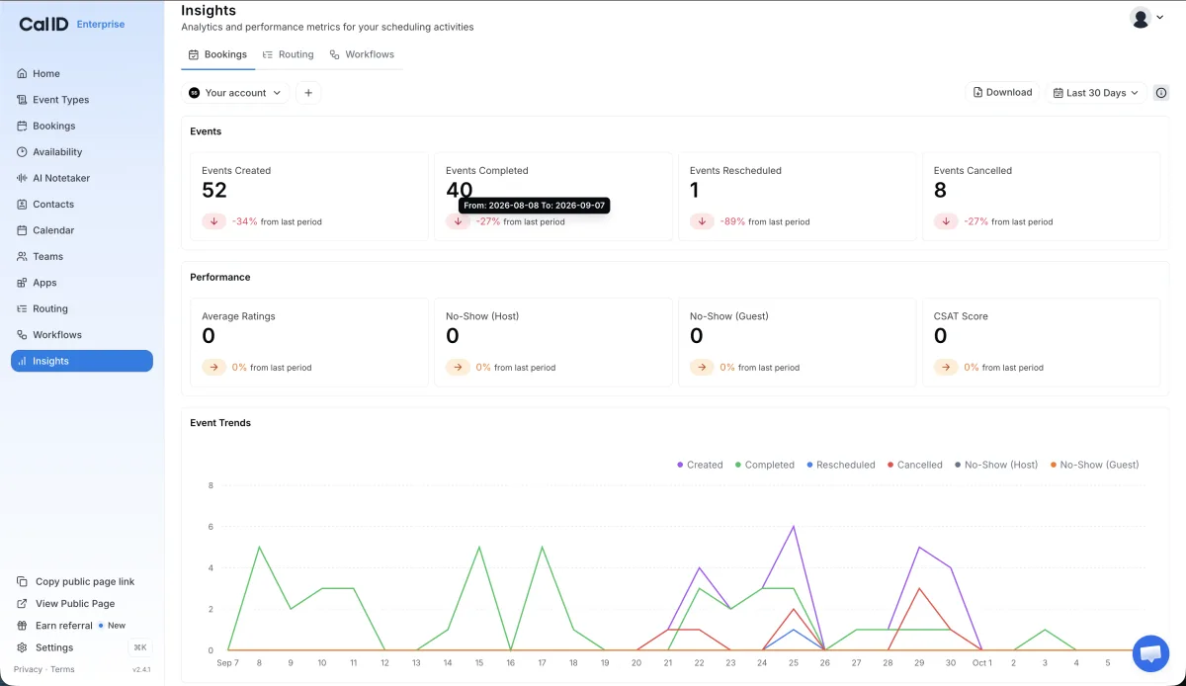Viewport: 1186px width, 686px height.
Task: Click the Events Rescheduled down-arrow trend badge
Action: (702, 221)
